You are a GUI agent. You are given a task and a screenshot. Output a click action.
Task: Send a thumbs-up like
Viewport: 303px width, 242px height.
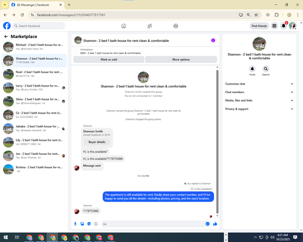215,224
